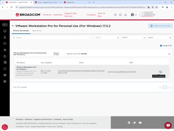Click the file search input field
The image size is (174, 131).
51,38
